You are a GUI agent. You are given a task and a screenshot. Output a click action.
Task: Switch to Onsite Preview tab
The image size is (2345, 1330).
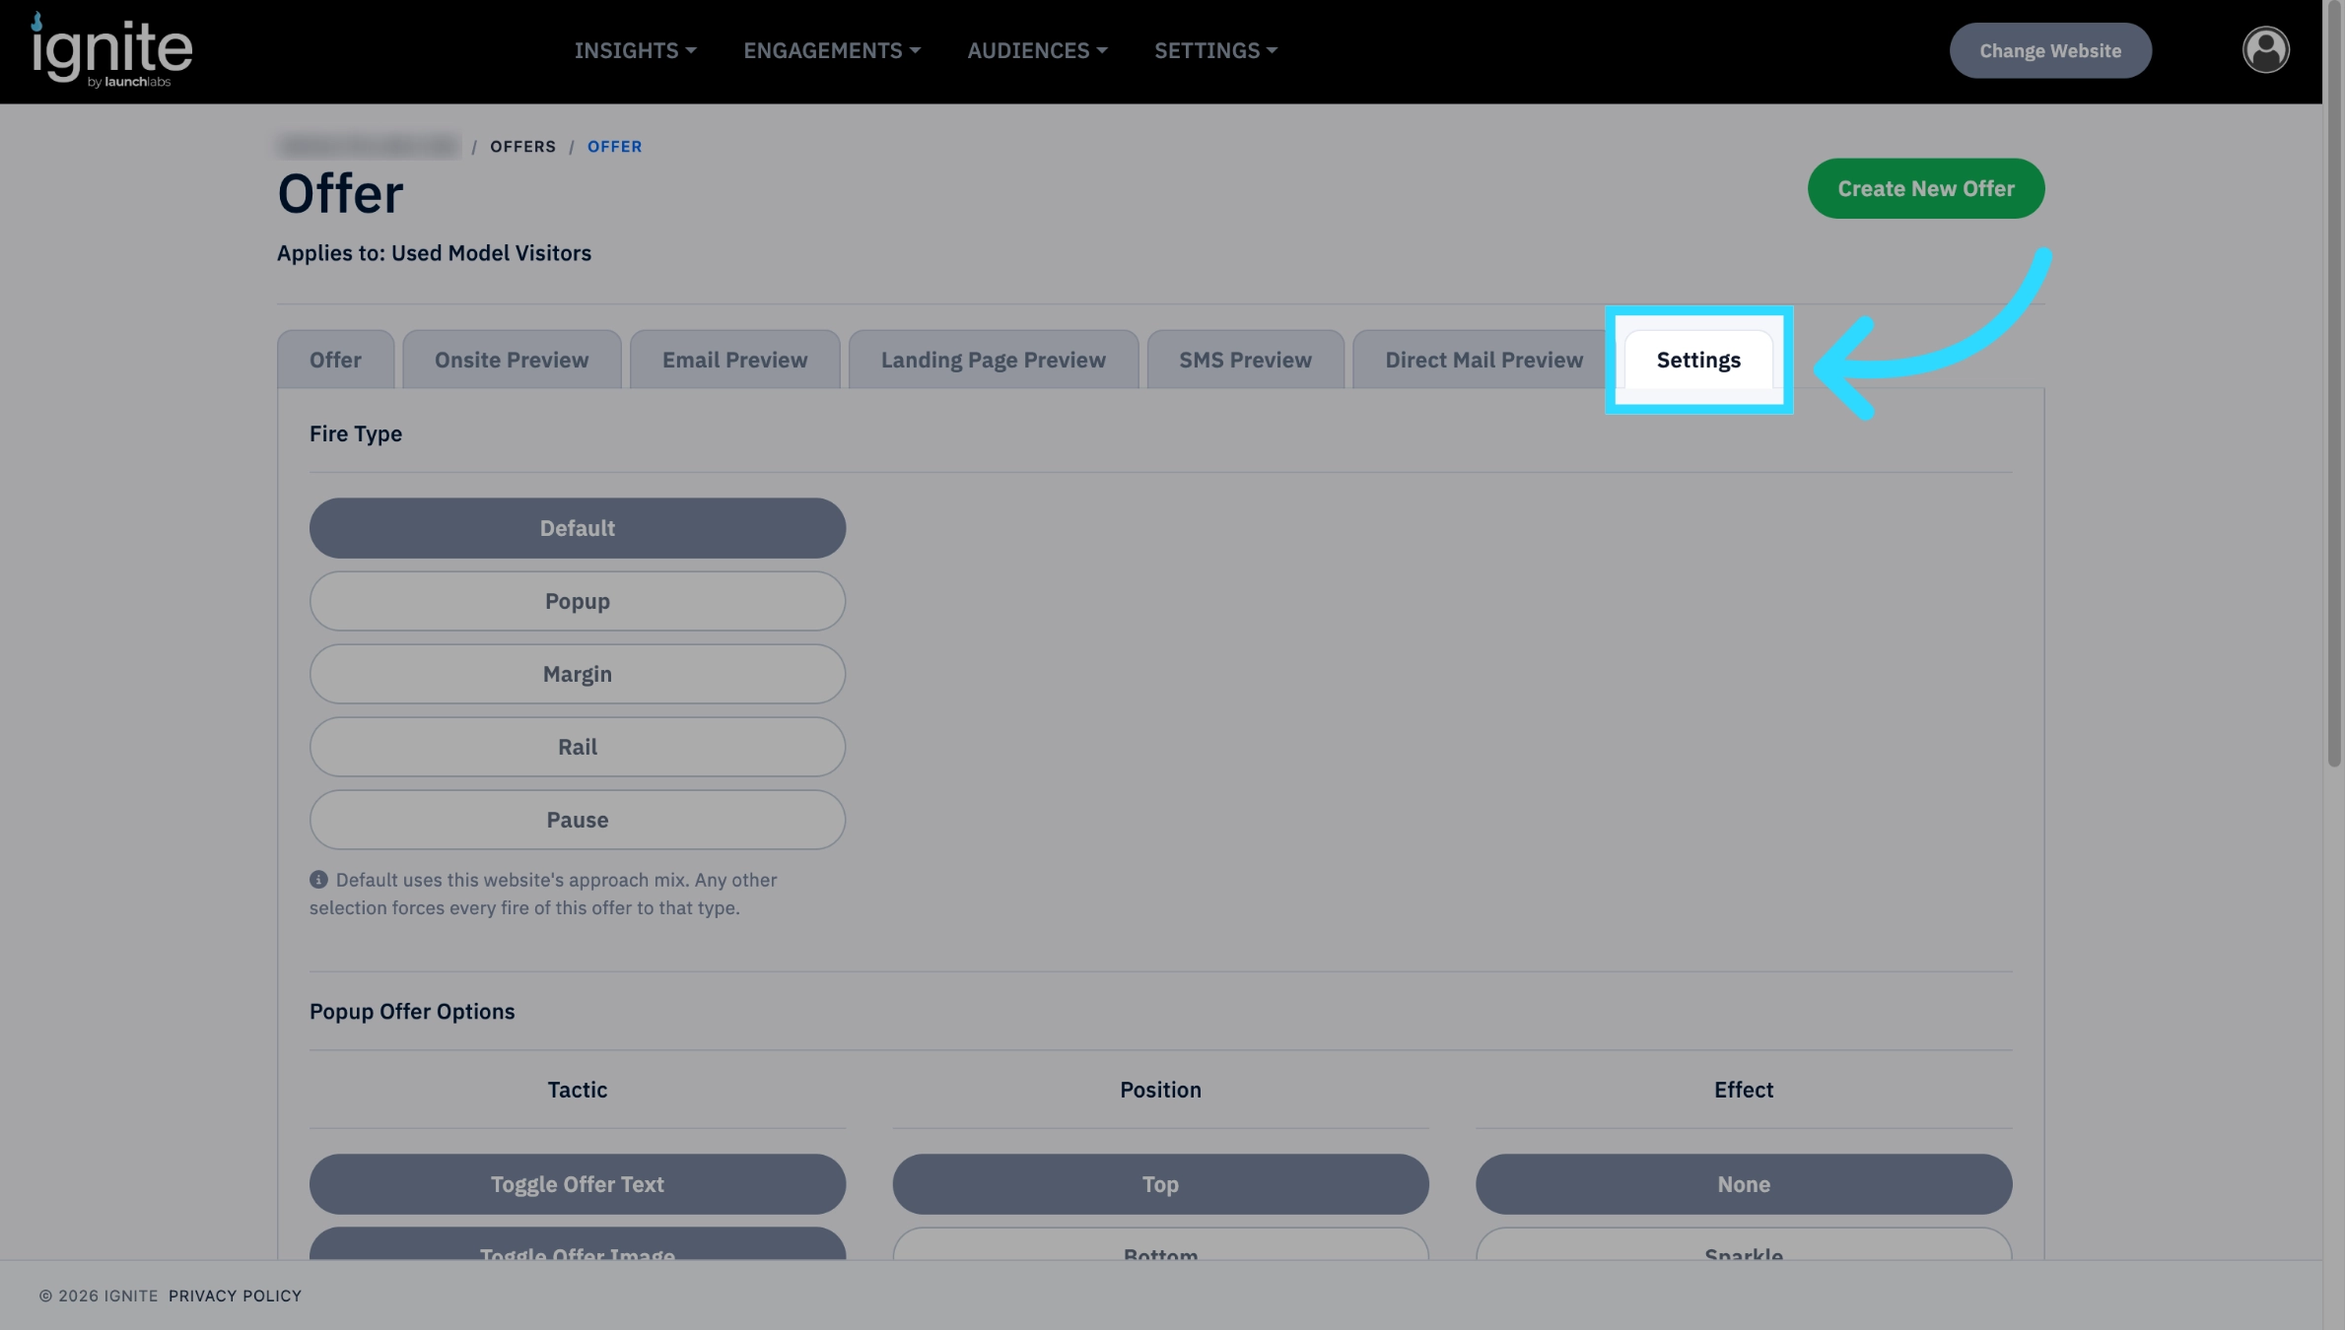[512, 360]
